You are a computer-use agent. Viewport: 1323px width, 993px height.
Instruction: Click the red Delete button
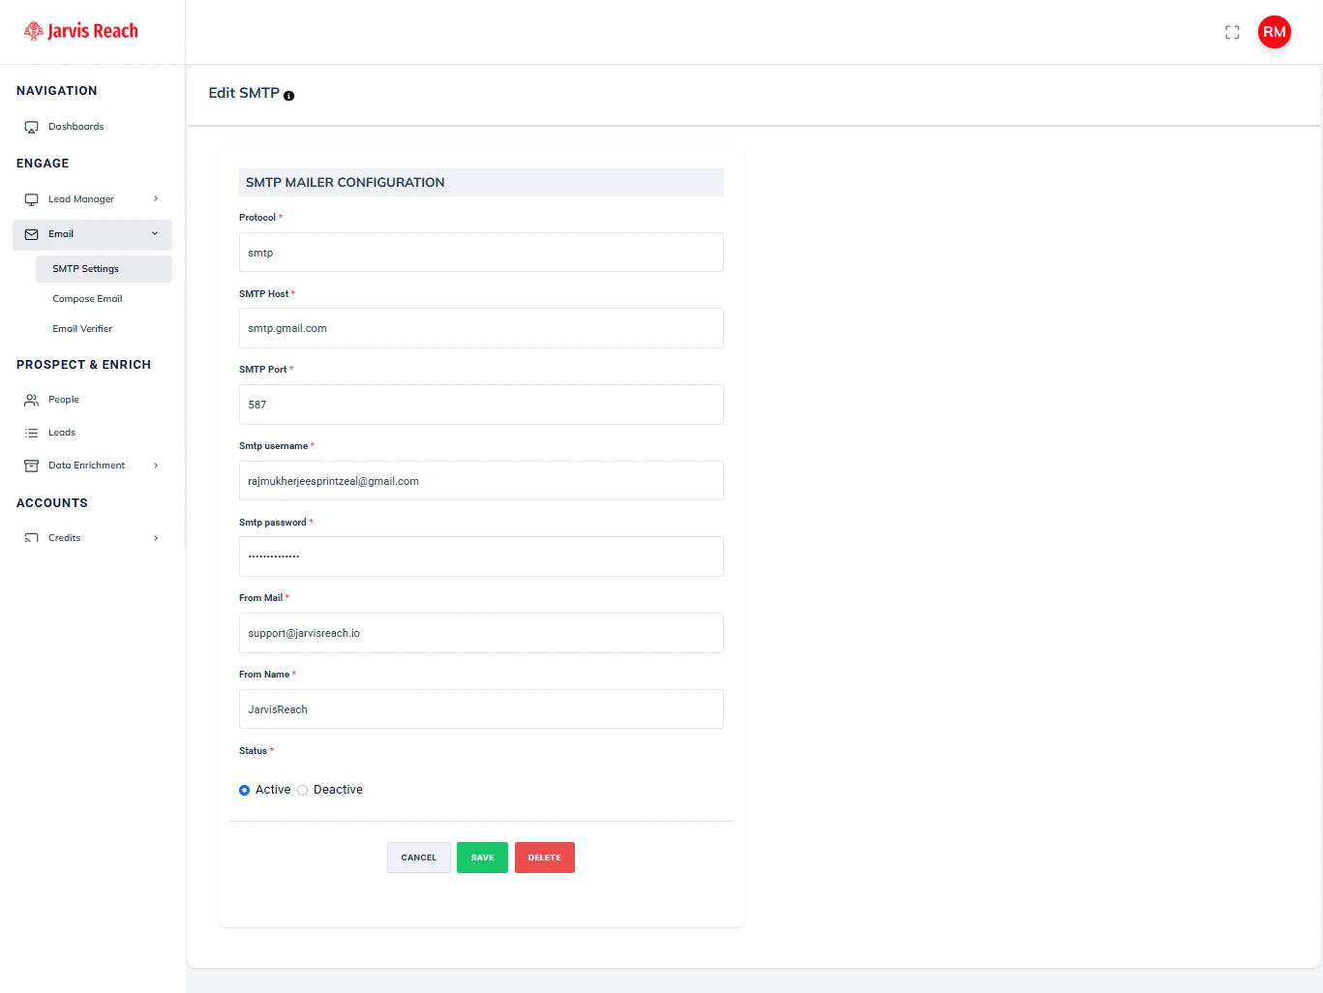coord(545,858)
